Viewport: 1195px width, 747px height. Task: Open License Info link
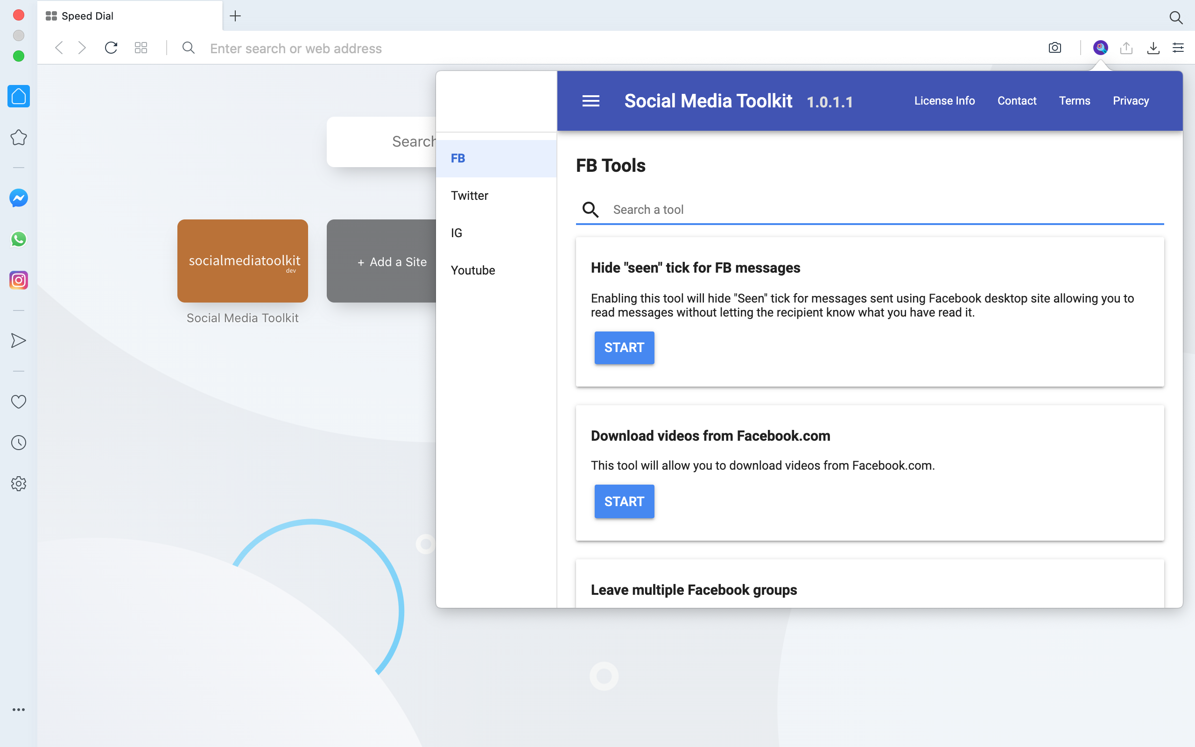[x=944, y=101]
